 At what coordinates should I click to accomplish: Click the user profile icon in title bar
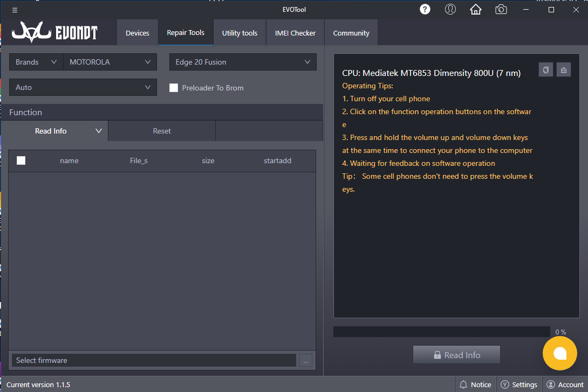[450, 9]
